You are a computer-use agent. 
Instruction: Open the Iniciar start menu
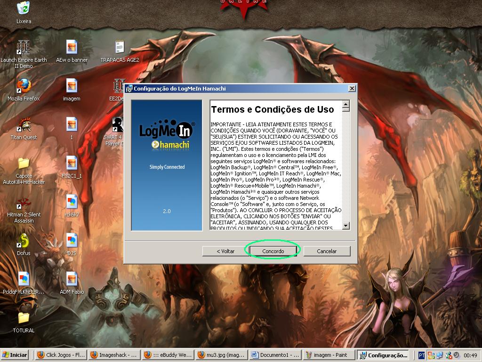tap(15, 355)
